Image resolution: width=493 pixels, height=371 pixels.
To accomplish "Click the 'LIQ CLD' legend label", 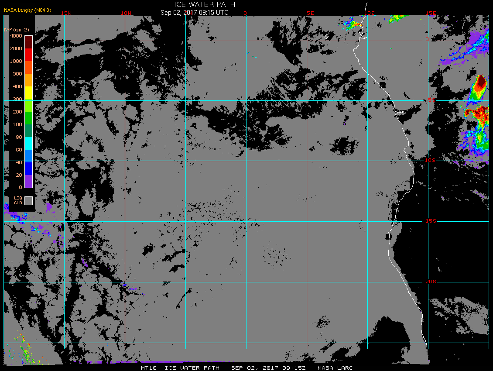I will [x=18, y=200].
